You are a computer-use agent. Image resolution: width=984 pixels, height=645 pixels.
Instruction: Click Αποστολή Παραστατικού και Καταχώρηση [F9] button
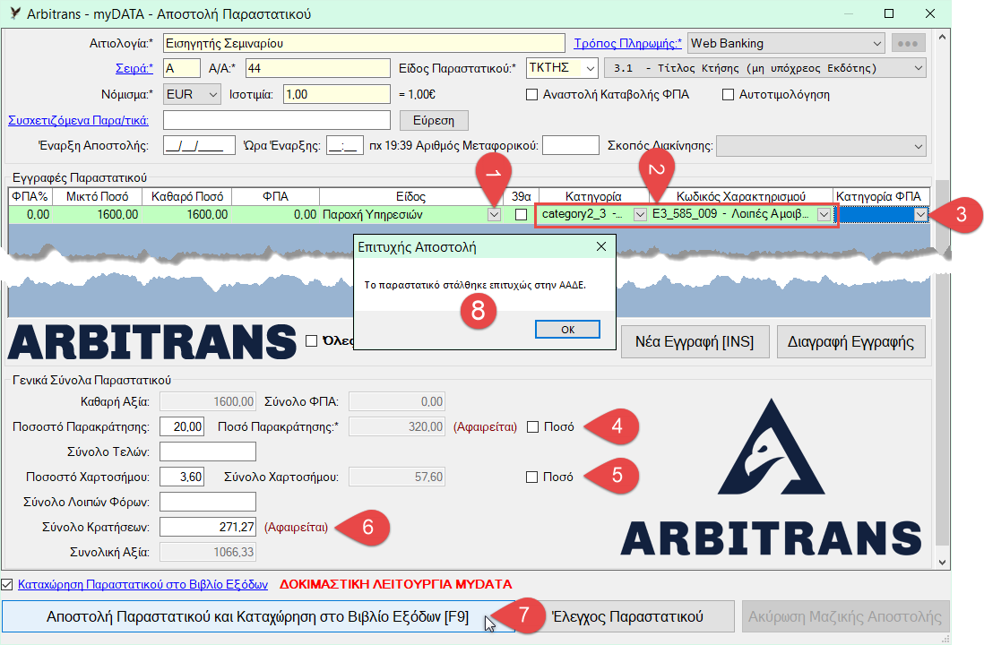pyautogui.click(x=258, y=616)
